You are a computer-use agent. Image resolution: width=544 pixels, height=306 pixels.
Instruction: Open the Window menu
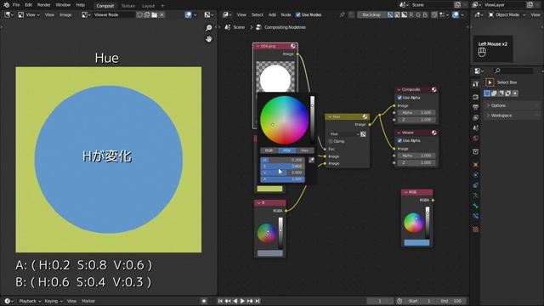63,5
